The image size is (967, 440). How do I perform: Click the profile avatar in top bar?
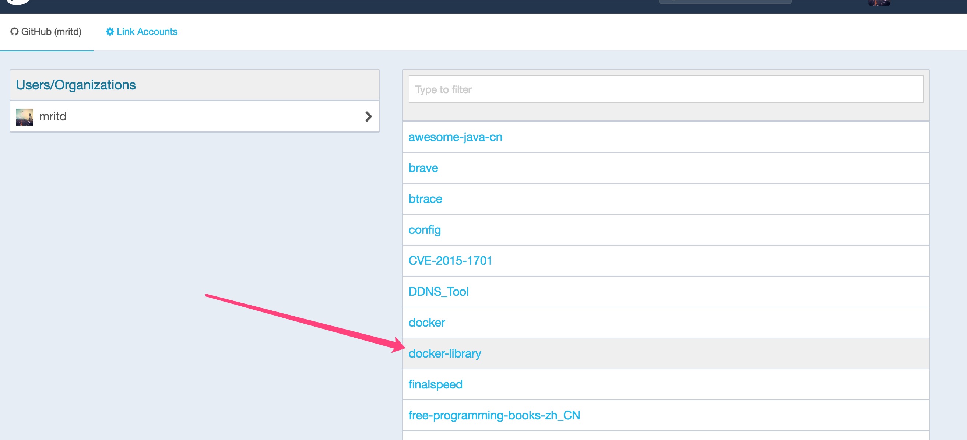pos(879,3)
